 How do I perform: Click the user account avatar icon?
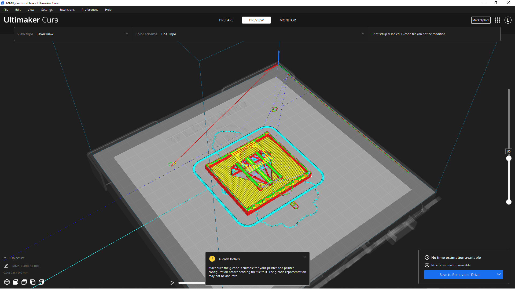coord(508,20)
